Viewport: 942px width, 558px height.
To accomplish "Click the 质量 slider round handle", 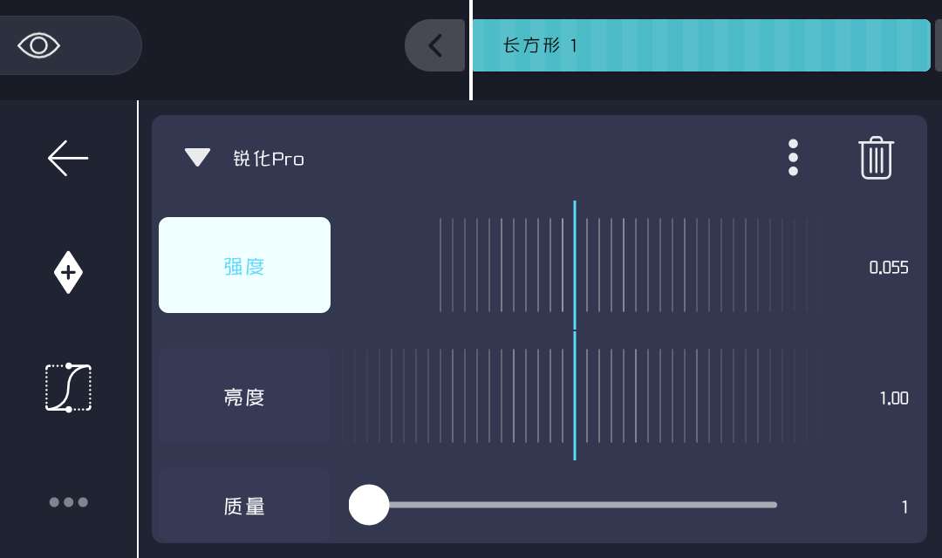I will 369,505.
